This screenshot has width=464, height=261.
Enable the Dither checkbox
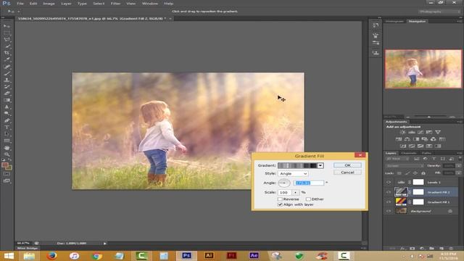tap(308, 199)
